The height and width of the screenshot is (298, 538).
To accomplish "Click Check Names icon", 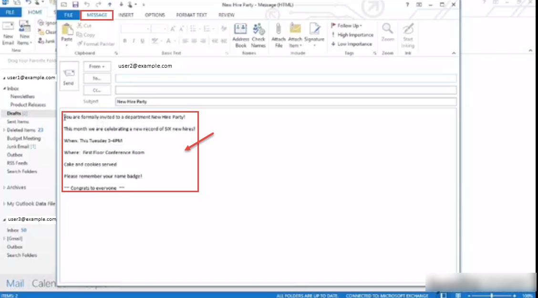I will point(259,35).
